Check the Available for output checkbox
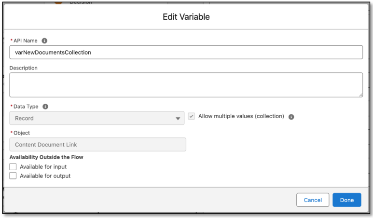Viewport: 373px width, 218px height. (13, 176)
